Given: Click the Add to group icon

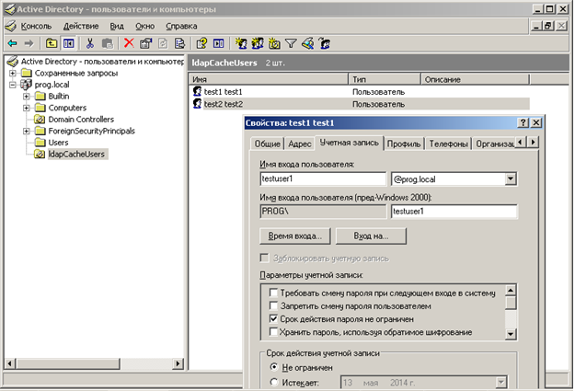Looking at the screenshot, I should click(x=324, y=43).
